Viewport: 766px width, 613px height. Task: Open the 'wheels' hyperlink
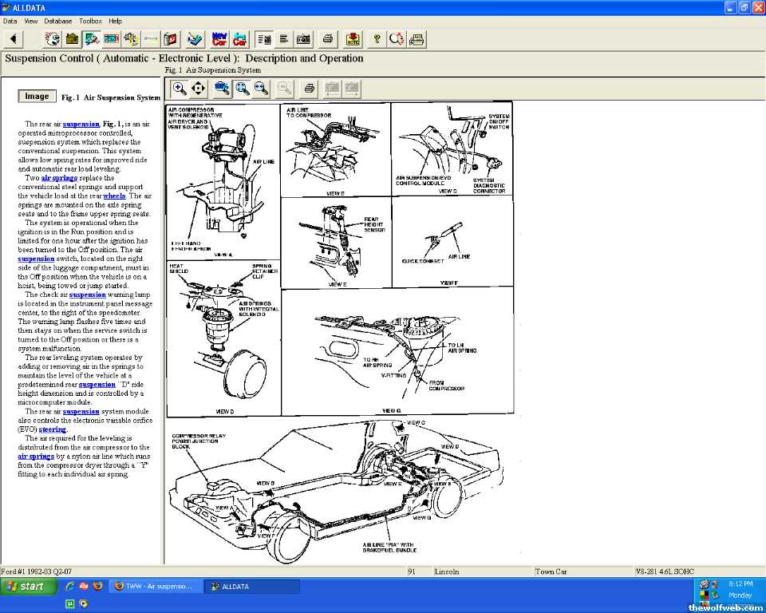coord(114,196)
